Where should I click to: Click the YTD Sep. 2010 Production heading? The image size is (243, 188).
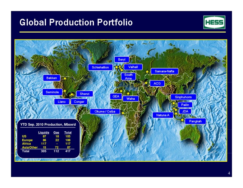(x=48, y=125)
